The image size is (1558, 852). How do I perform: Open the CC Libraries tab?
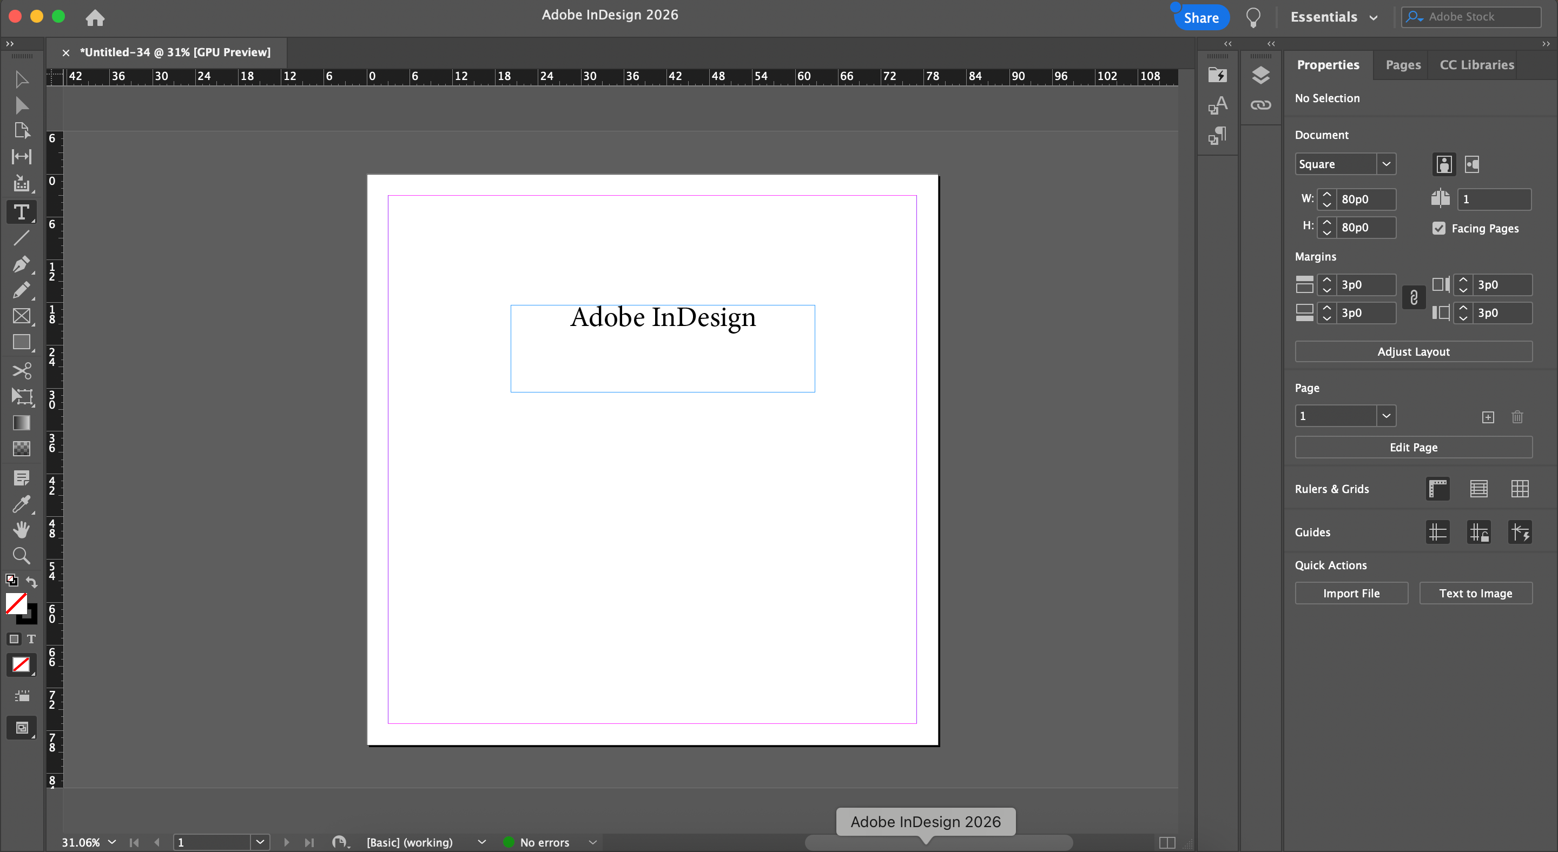click(1476, 65)
